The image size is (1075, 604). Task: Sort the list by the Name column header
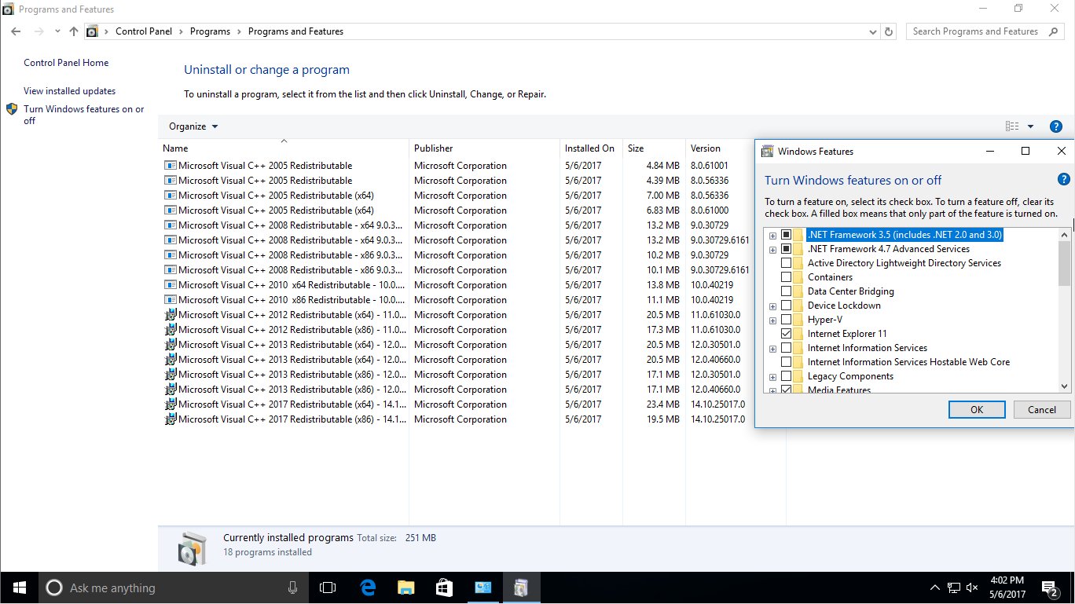pos(284,148)
